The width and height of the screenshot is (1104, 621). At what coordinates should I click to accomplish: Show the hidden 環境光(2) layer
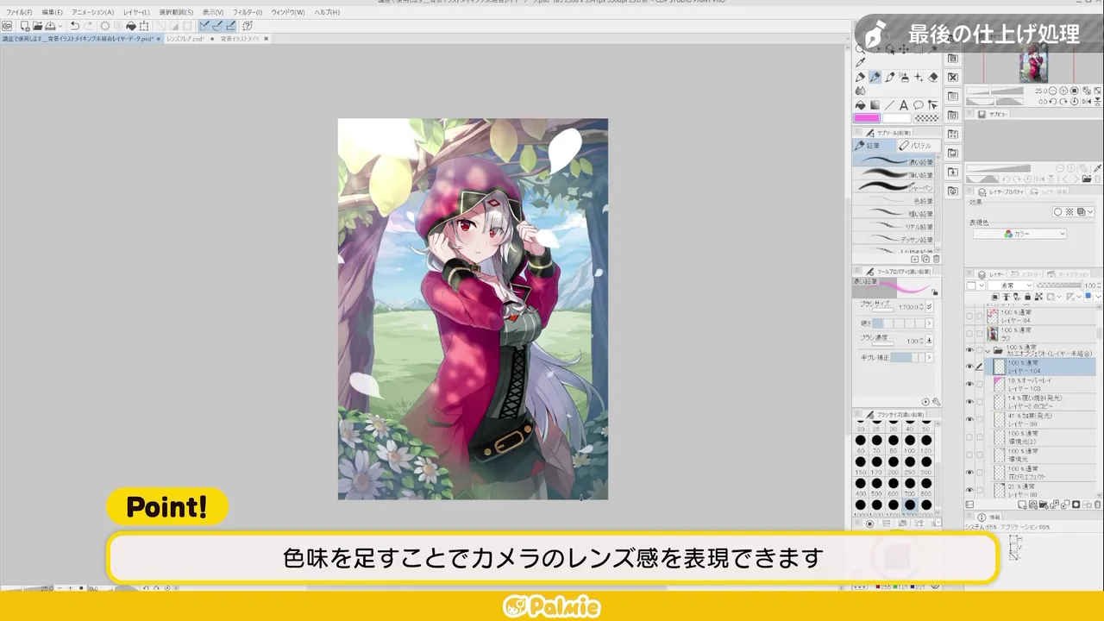[x=969, y=436]
